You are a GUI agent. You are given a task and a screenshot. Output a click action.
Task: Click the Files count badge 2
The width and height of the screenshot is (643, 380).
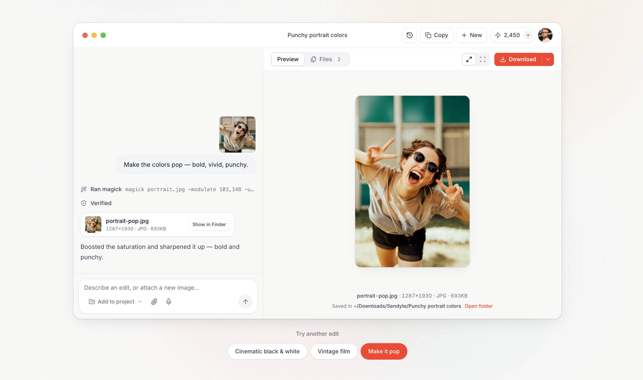(x=339, y=59)
